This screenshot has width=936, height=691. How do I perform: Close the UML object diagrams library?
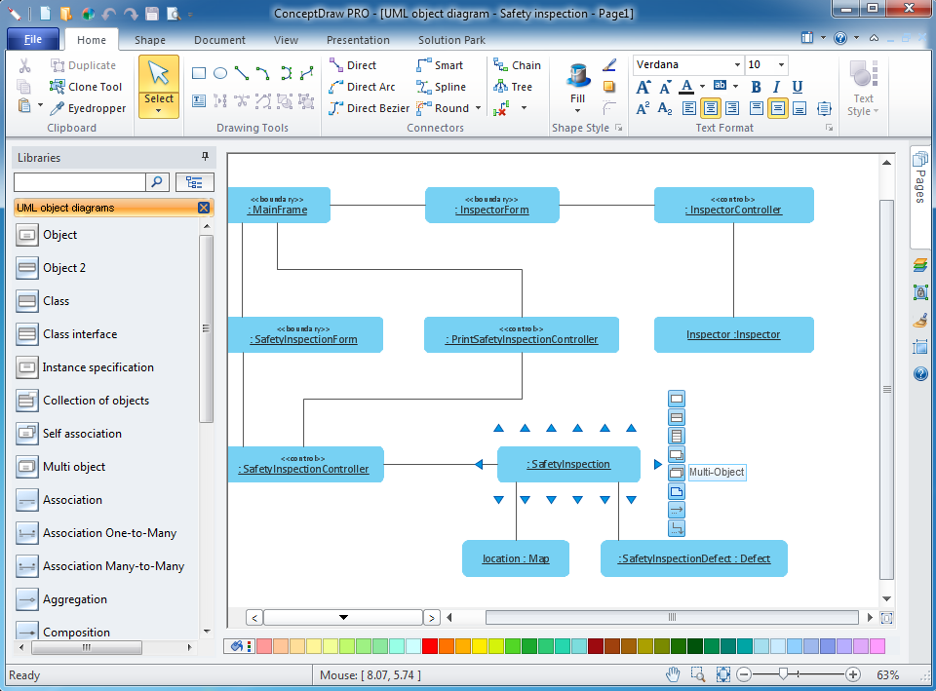[204, 208]
